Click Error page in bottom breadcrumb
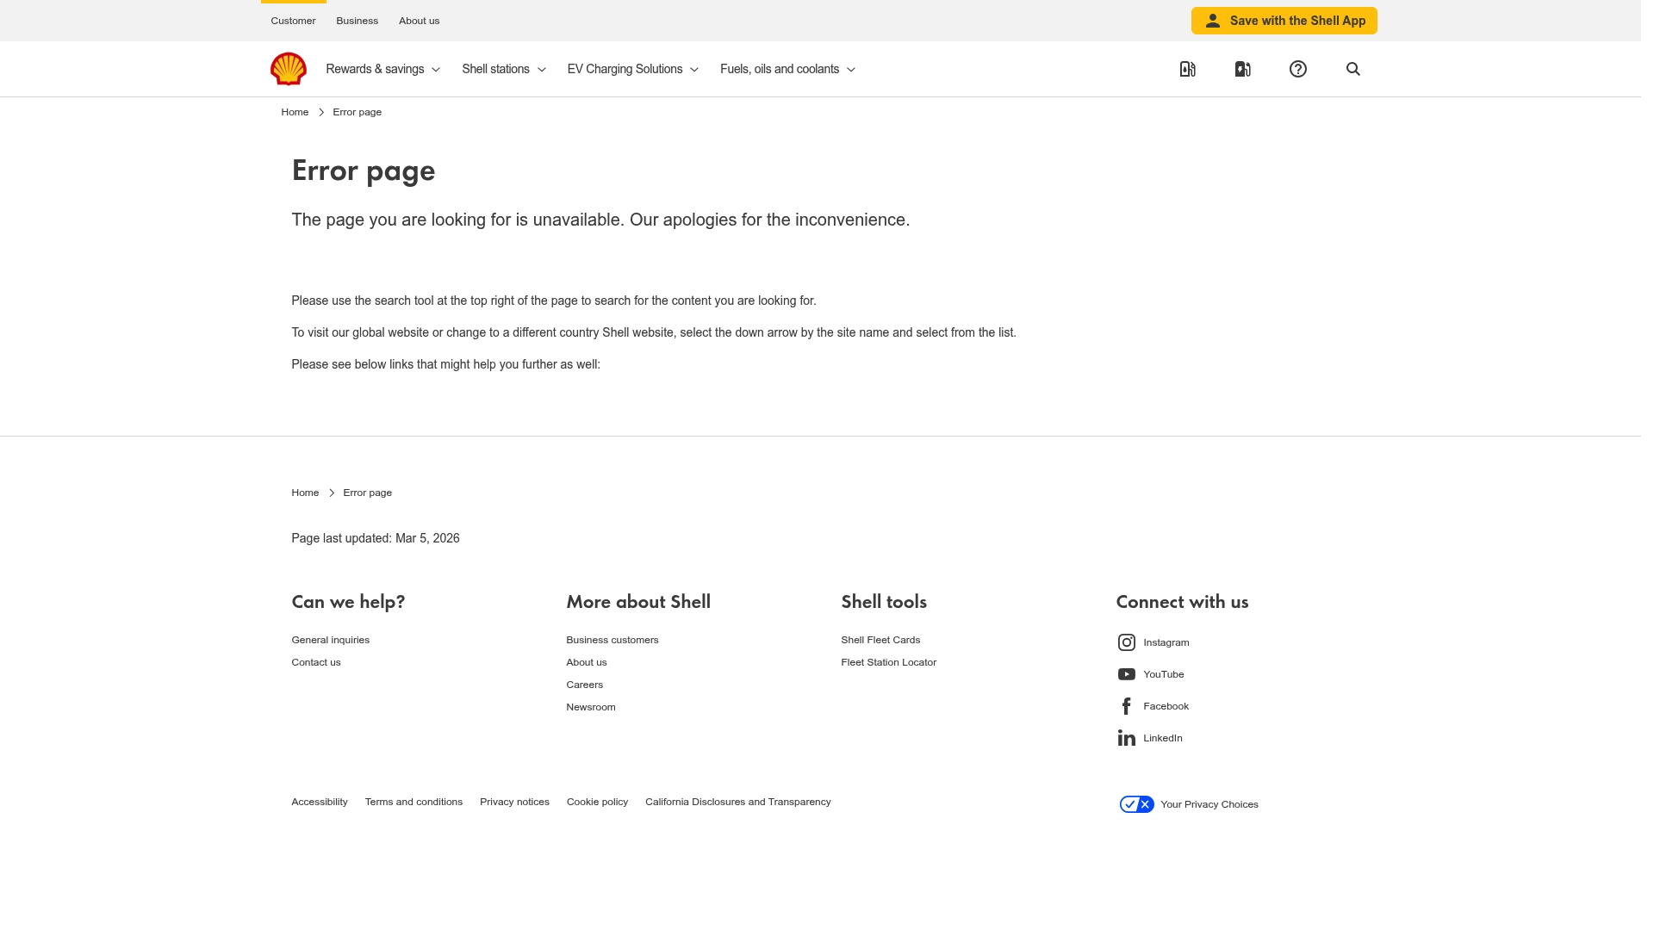 click(367, 493)
